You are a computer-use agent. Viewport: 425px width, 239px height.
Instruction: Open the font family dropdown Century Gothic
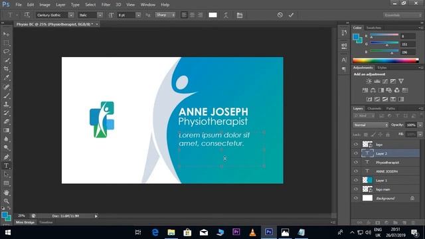(x=71, y=15)
